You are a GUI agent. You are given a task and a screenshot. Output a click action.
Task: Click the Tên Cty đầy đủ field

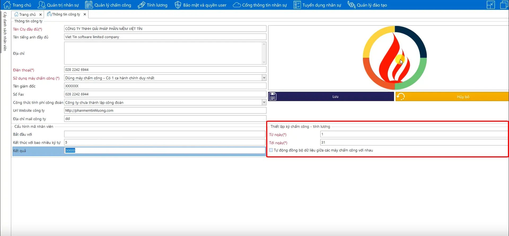(165, 29)
